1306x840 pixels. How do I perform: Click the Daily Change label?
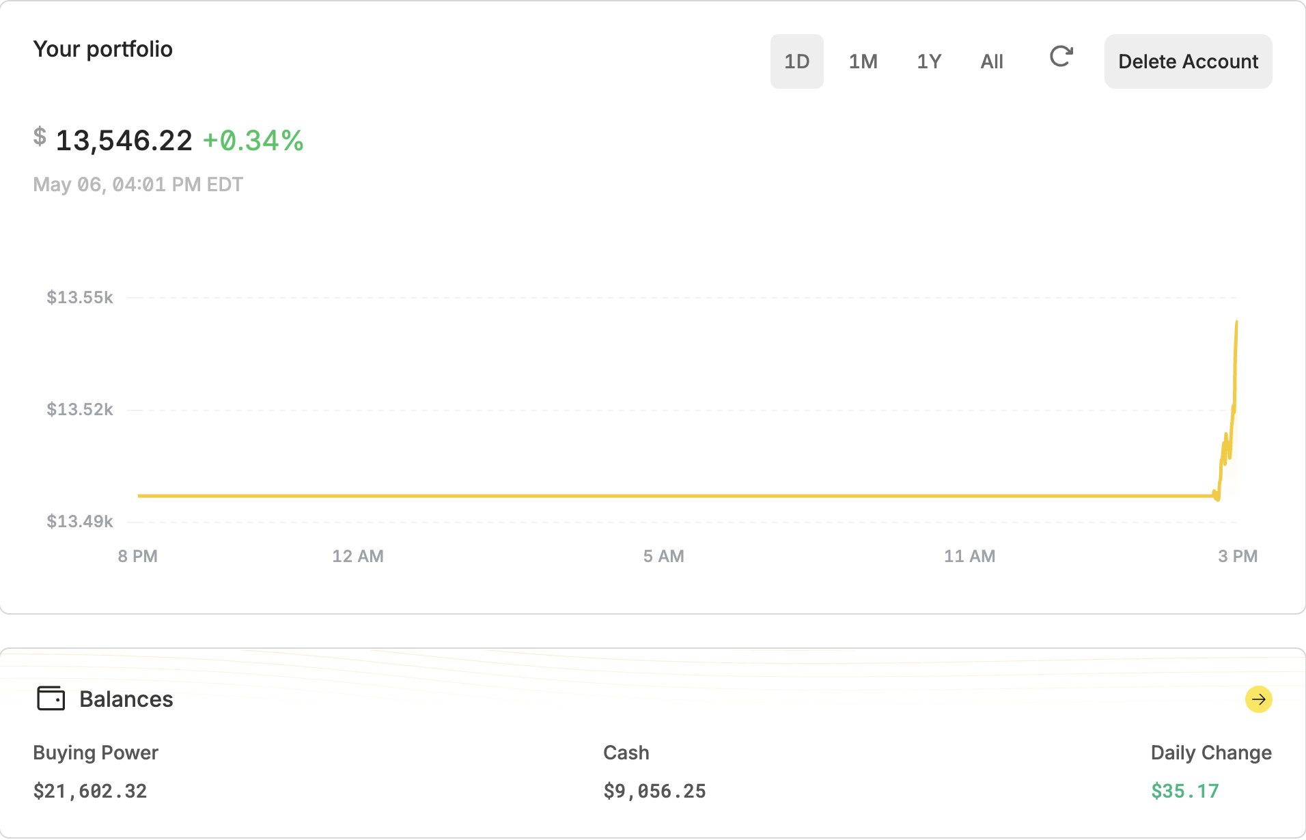tap(1211, 753)
